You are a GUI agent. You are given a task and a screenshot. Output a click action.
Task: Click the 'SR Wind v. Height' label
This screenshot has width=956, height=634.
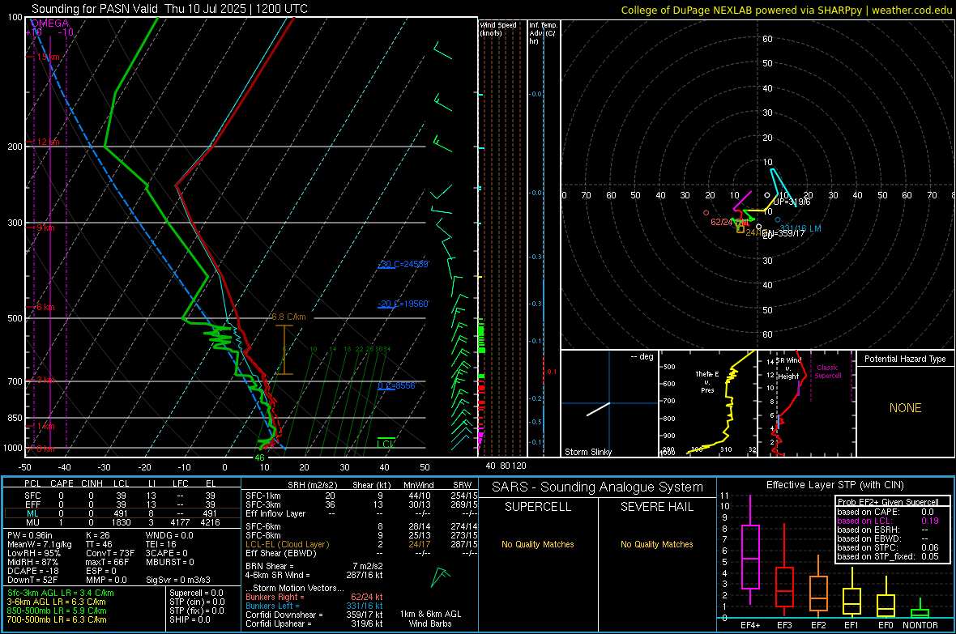click(788, 368)
